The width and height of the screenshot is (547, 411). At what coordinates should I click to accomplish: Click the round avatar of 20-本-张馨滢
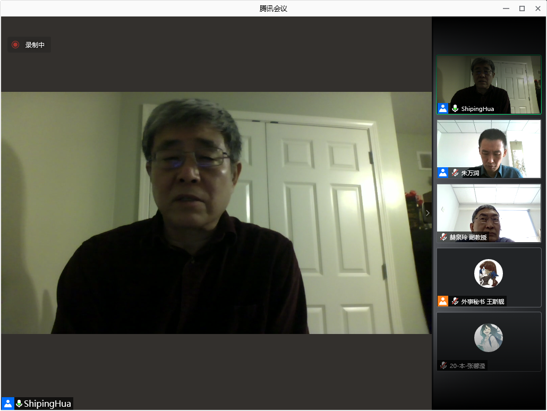pyautogui.click(x=488, y=337)
